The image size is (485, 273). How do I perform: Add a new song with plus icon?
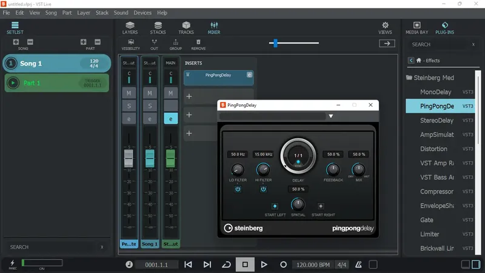click(16, 42)
